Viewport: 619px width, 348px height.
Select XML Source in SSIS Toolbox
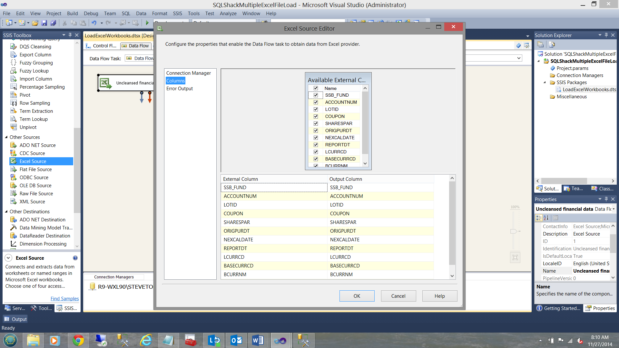pos(32,202)
